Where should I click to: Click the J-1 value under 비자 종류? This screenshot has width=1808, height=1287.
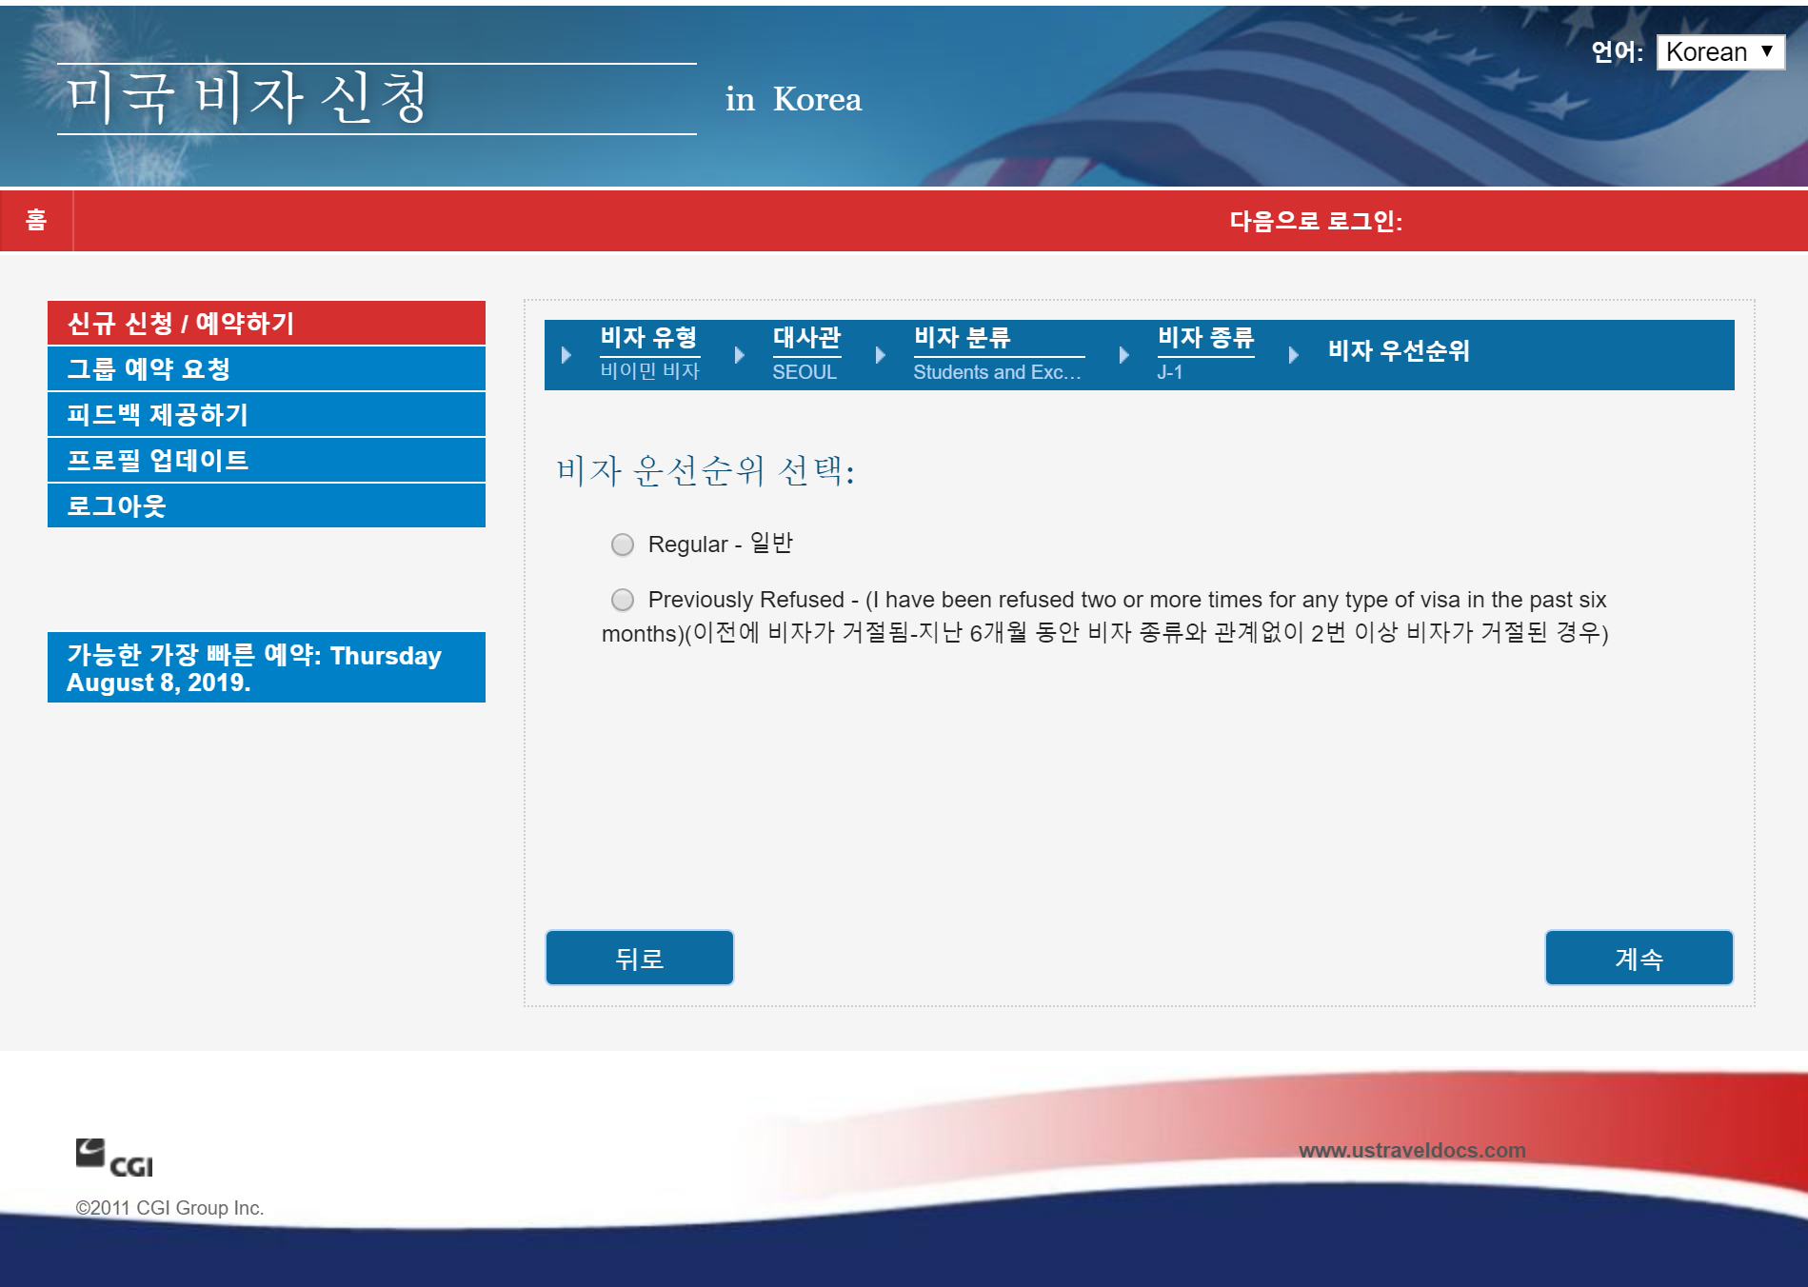tap(1170, 372)
